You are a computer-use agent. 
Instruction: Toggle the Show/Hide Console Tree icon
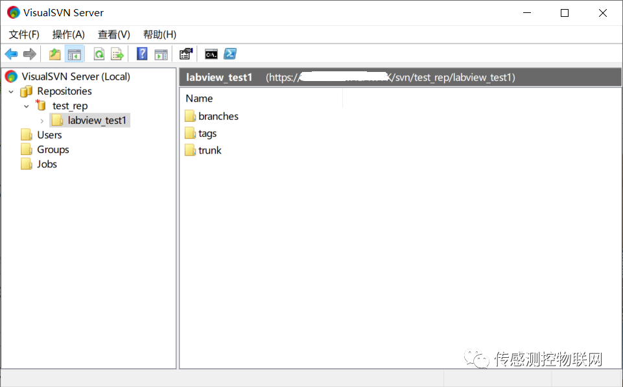click(x=75, y=54)
